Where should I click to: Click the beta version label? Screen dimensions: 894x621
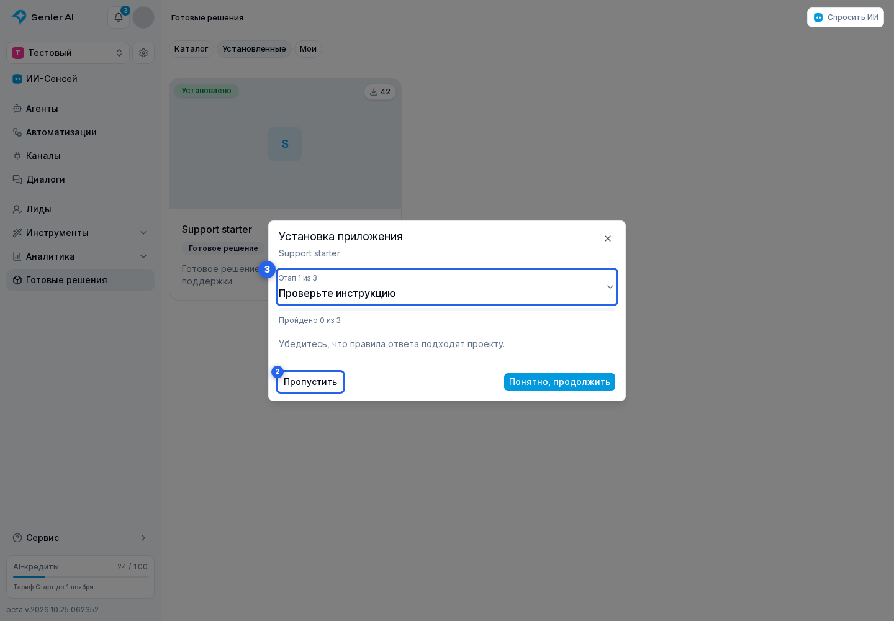(53, 610)
